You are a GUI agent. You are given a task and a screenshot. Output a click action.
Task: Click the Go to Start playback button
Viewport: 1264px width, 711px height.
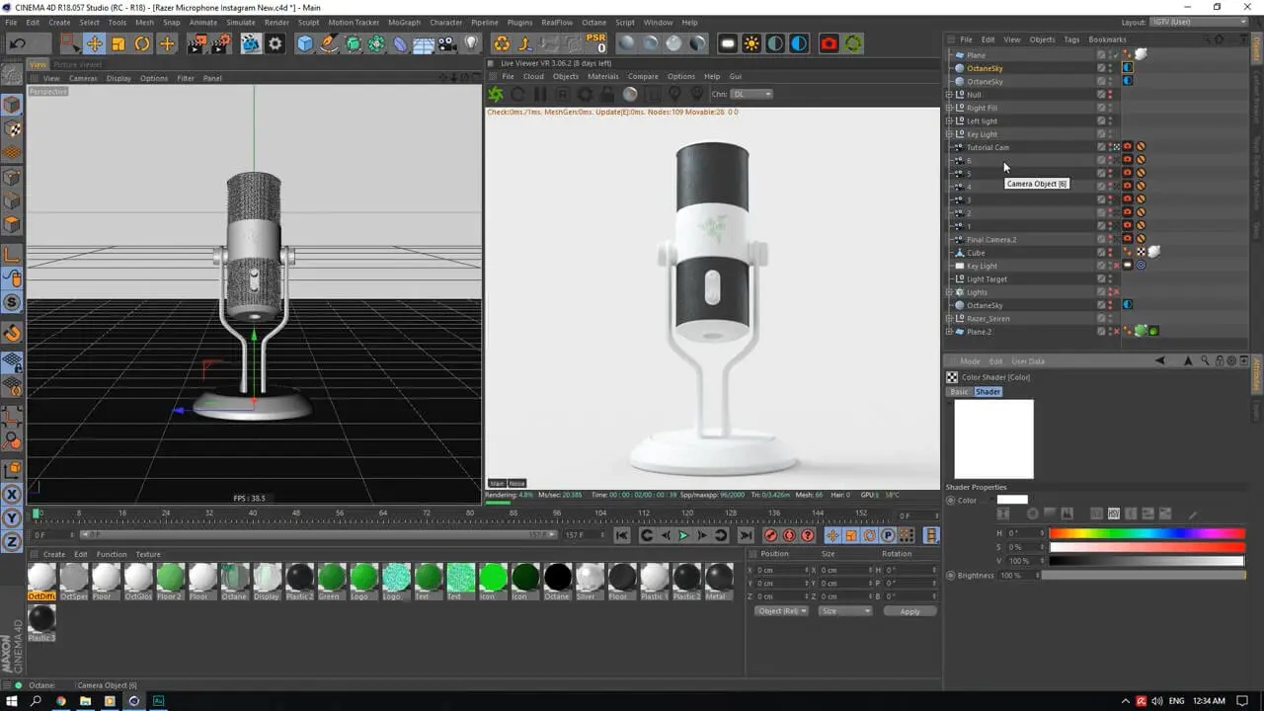click(x=622, y=535)
